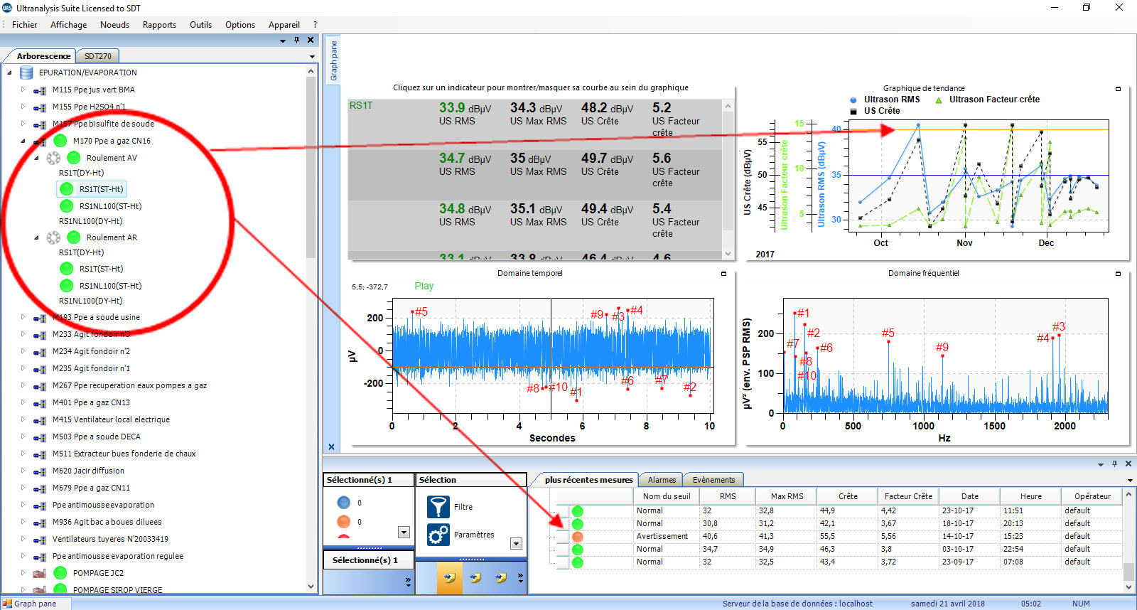
Task: Maximize the Graphique de tendance chart
Action: tap(1118, 89)
